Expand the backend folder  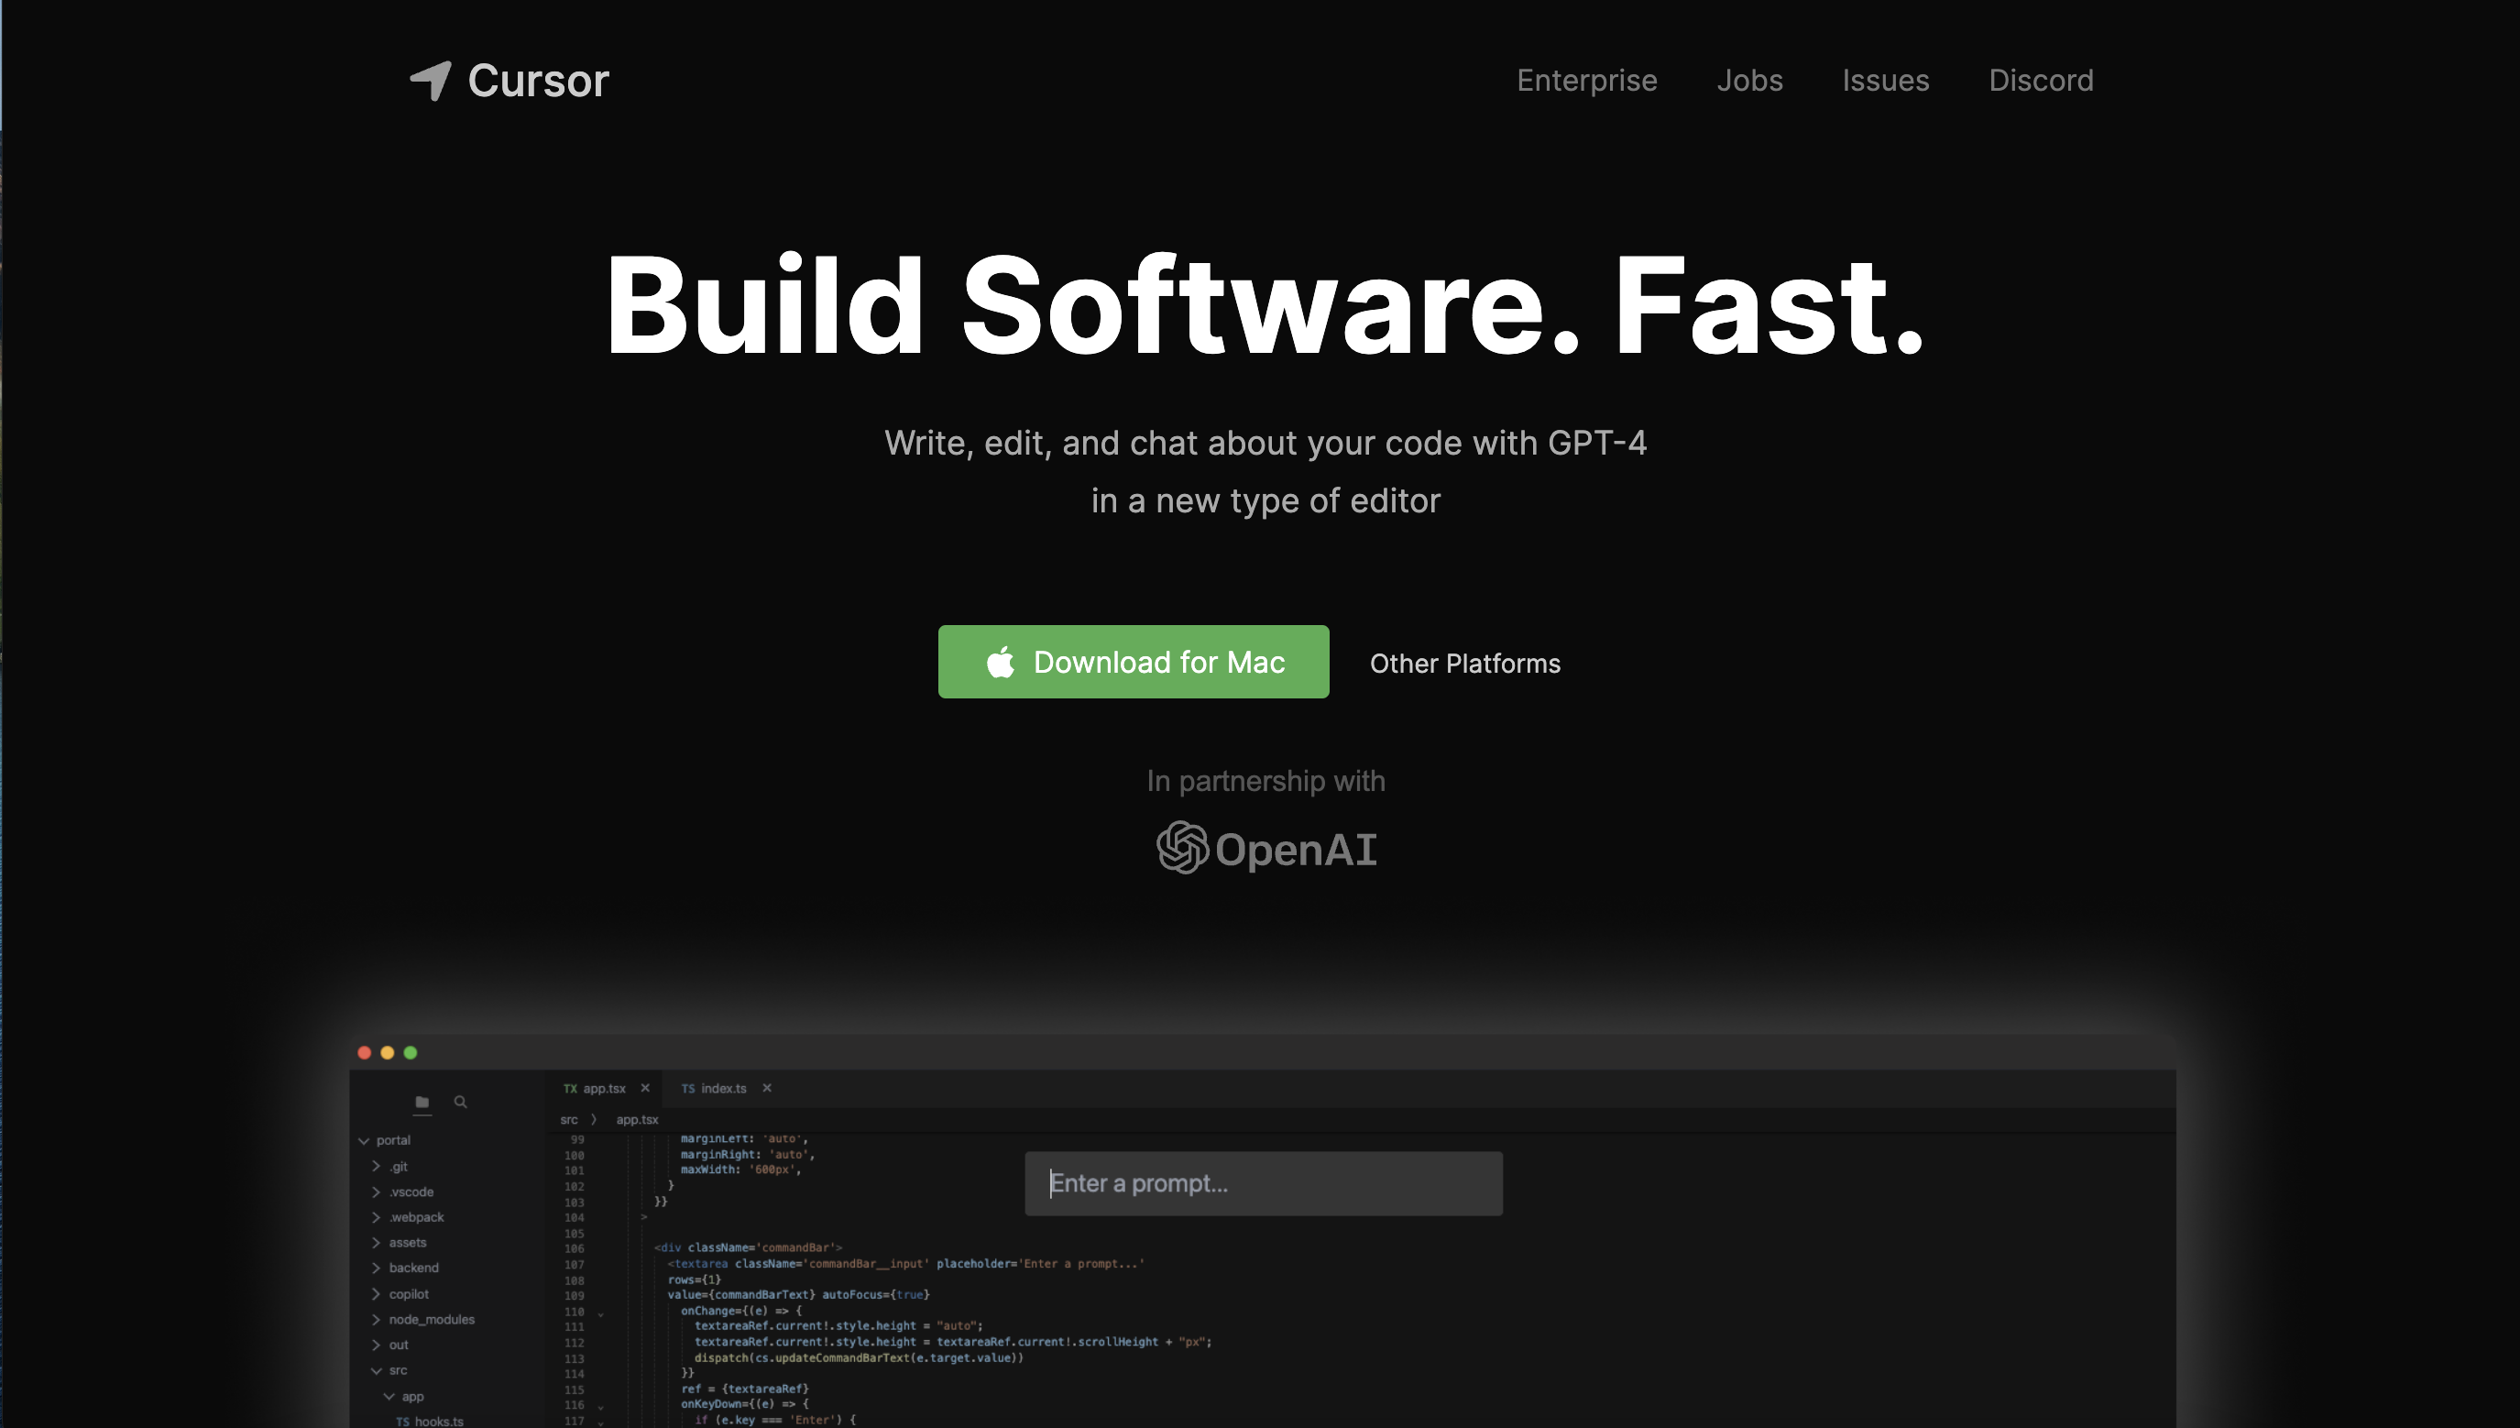tap(376, 1269)
